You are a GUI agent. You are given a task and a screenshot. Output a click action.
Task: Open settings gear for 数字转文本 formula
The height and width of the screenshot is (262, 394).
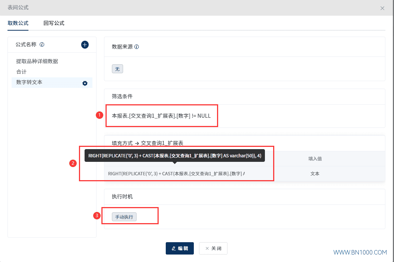coord(85,83)
